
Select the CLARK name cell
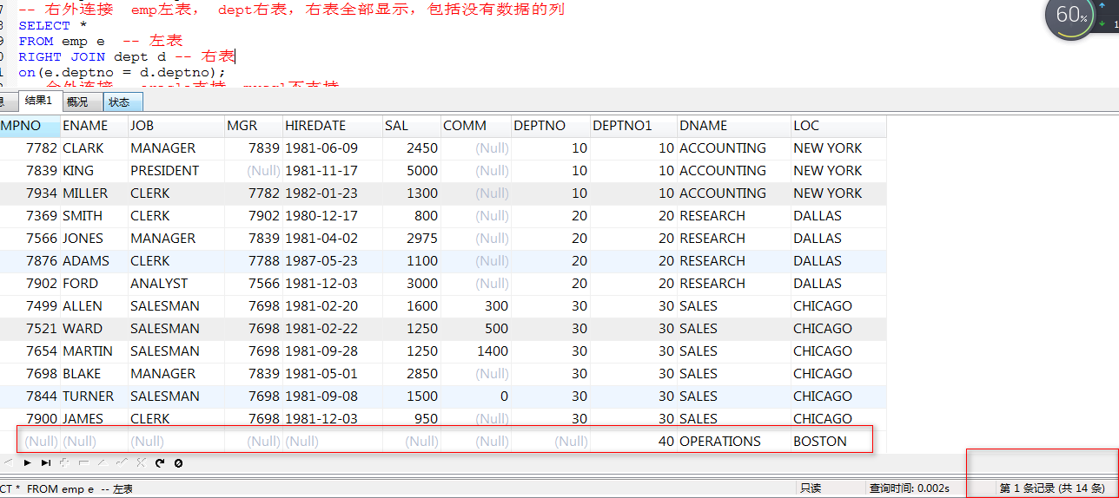(94, 148)
